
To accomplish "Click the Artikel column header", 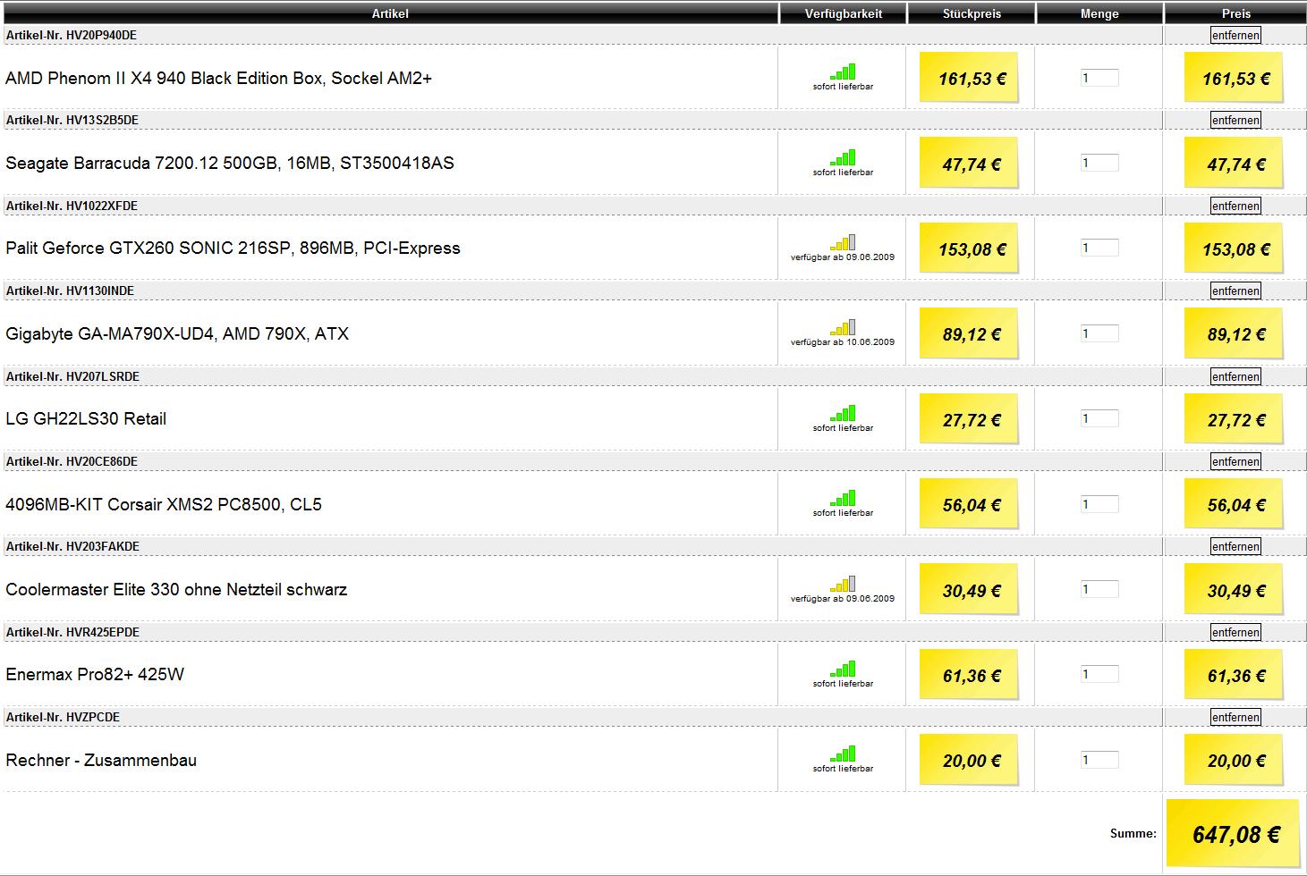I will coord(390,13).
